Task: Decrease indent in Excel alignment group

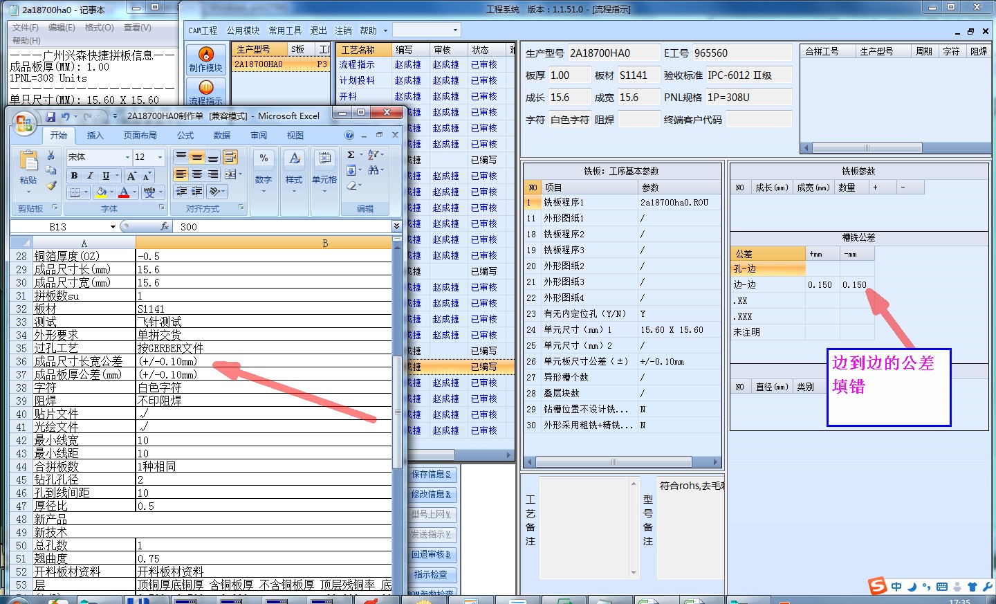Action: click(x=181, y=192)
